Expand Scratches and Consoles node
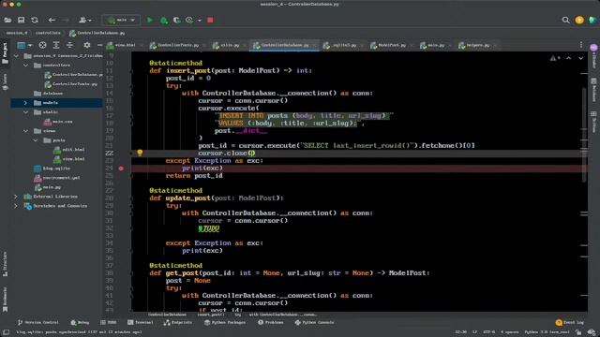The height and width of the screenshot is (337, 600). 16,206
